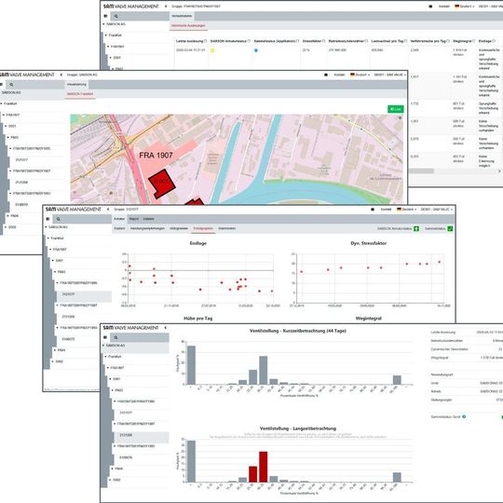The height and width of the screenshot is (503, 503).
Task: Click right scroll arrow under the table
Action: tap(499, 171)
